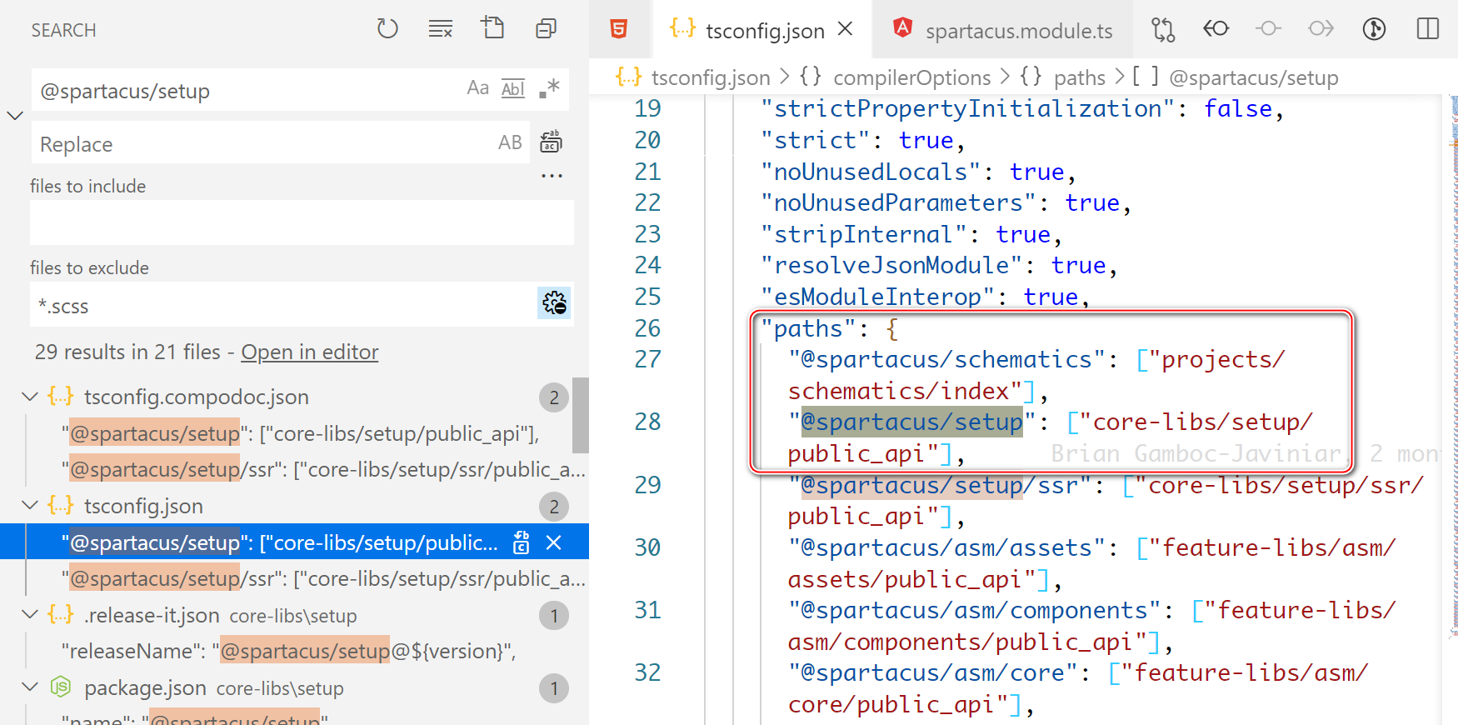1458x725 pixels.
Task: Collapse all search results icon
Action: pos(546,29)
